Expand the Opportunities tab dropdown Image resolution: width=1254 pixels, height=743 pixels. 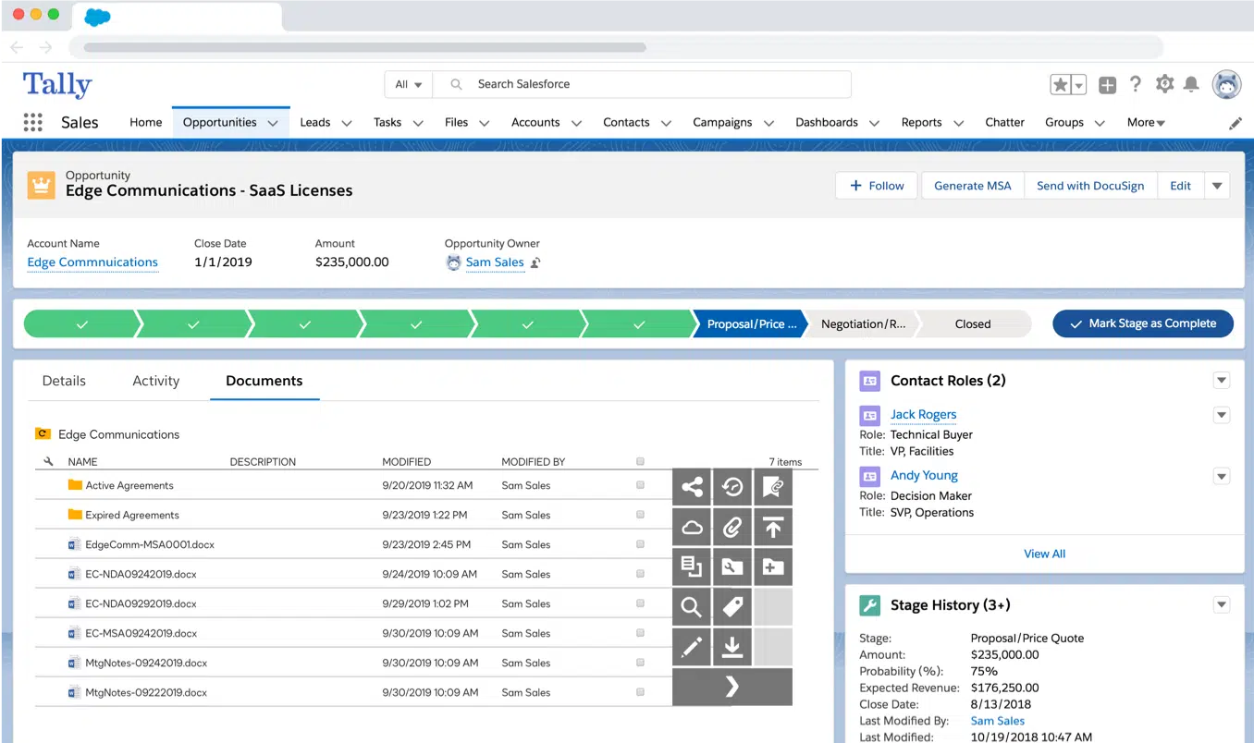[273, 121]
